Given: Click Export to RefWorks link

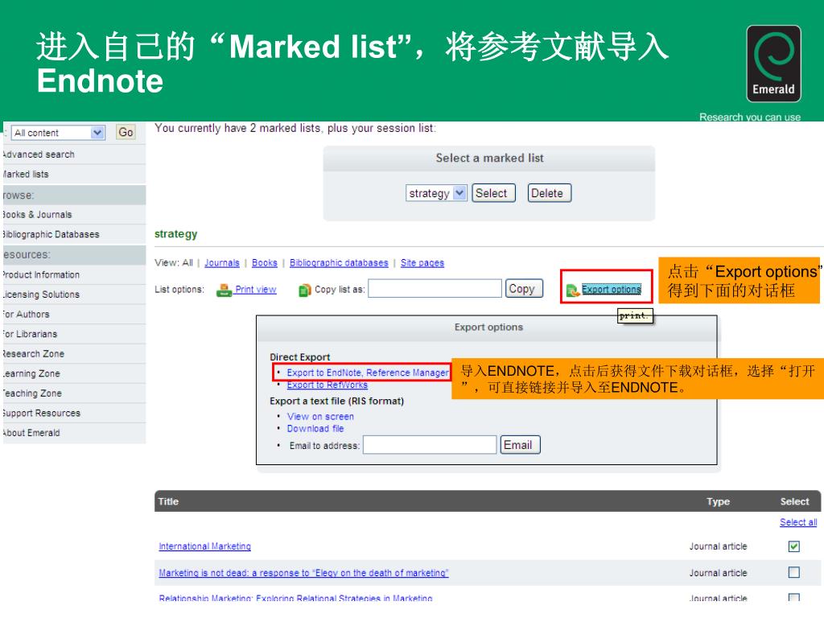Looking at the screenshot, I should coord(327,385).
